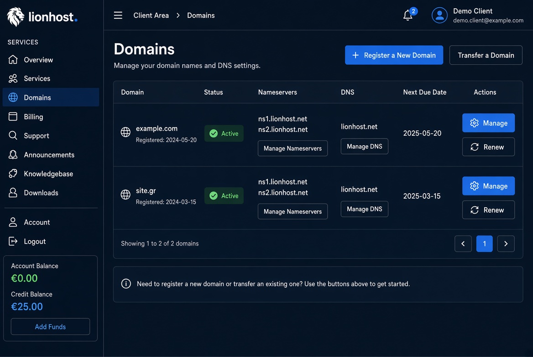533x357 pixels.
Task: Select page 1 in pagination
Action: [484, 244]
